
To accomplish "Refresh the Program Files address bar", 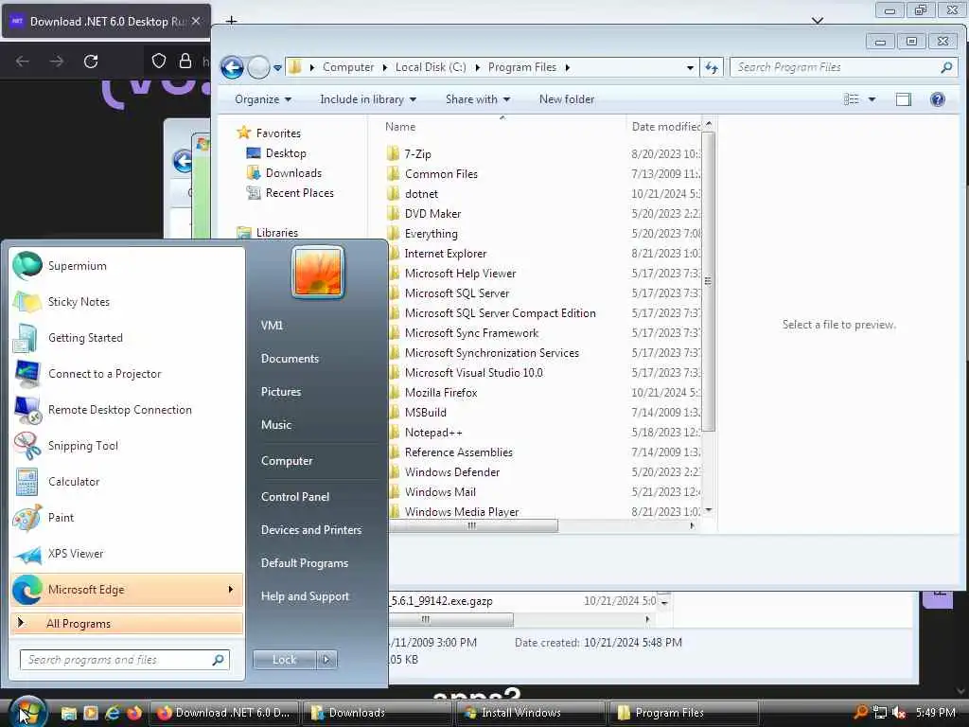I will pos(712,67).
